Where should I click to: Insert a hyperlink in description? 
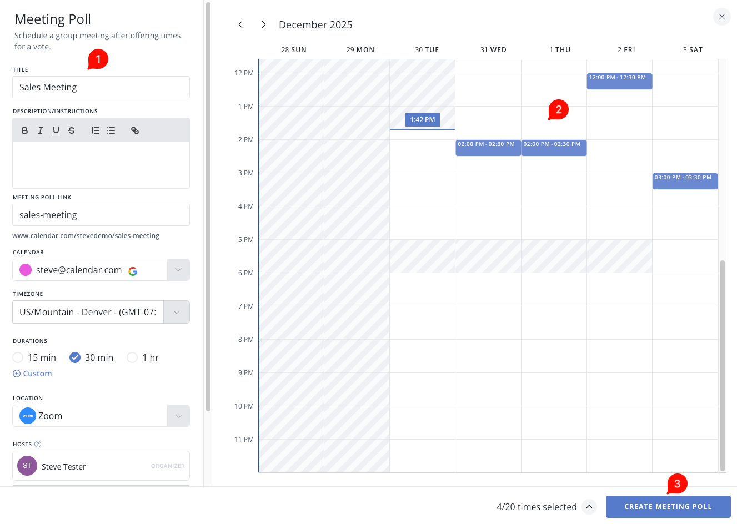135,130
